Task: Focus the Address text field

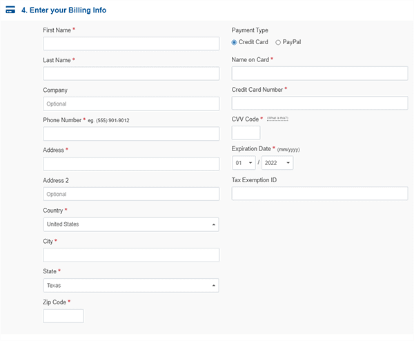Action: coord(131,164)
